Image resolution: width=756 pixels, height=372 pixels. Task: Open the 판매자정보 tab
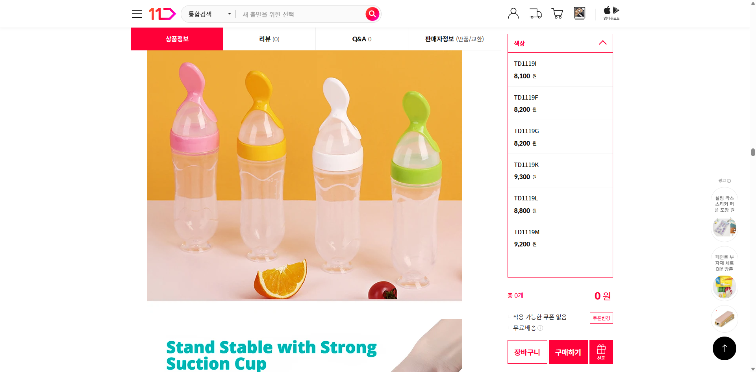coord(454,39)
